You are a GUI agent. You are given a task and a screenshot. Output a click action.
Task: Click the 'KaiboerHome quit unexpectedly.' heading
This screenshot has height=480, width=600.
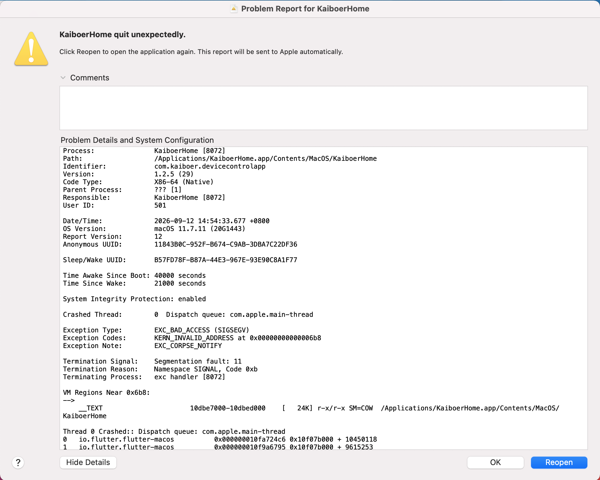click(122, 34)
